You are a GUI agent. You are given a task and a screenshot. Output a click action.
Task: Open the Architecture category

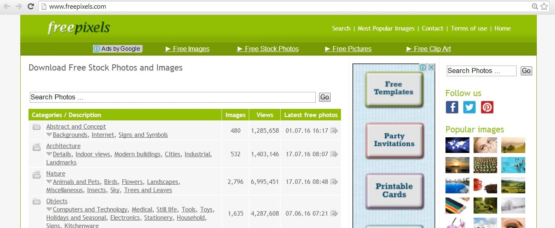(63, 146)
